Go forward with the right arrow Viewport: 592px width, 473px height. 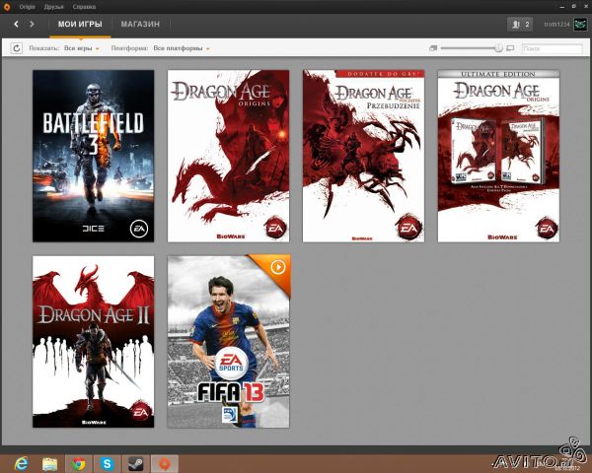(32, 24)
